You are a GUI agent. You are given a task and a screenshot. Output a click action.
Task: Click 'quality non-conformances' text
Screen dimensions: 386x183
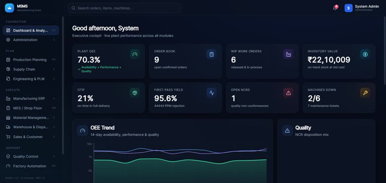coord(250,106)
